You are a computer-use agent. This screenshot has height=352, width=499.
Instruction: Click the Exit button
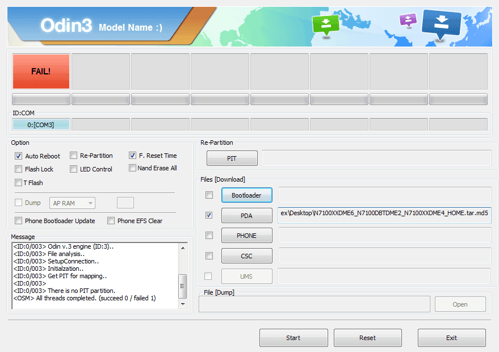[x=451, y=338]
